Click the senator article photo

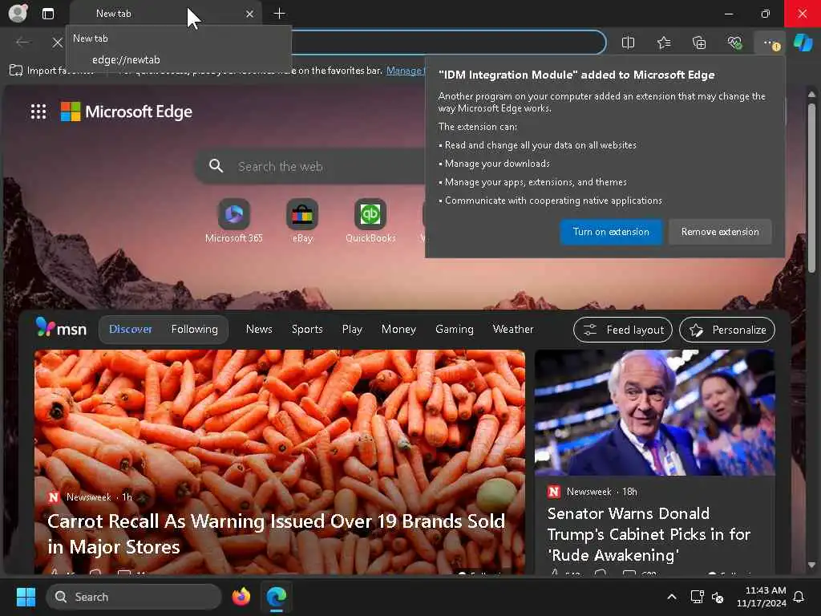point(654,412)
